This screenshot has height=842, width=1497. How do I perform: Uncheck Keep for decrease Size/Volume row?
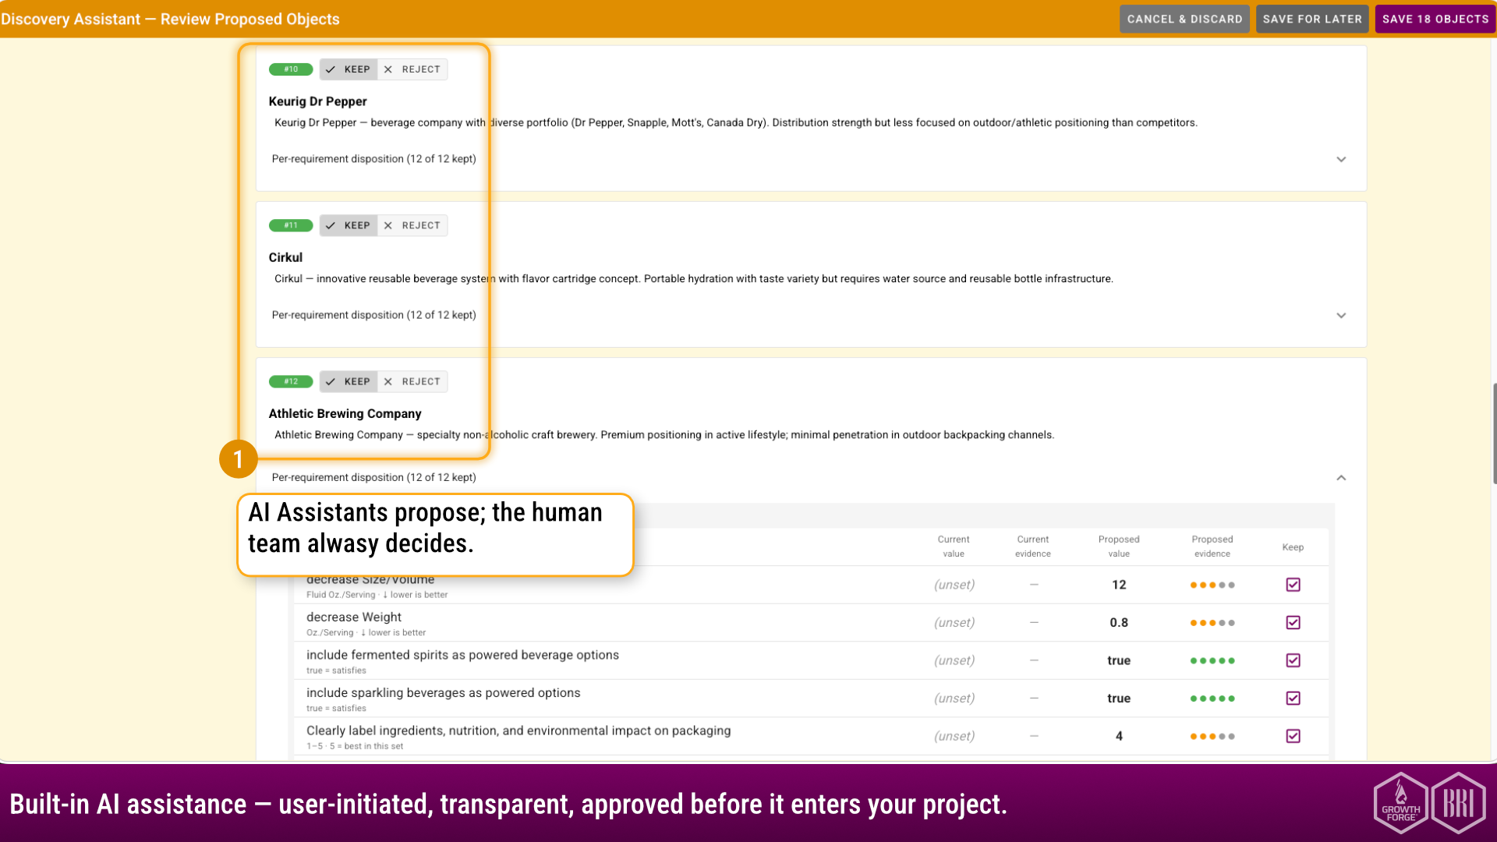coord(1293,585)
